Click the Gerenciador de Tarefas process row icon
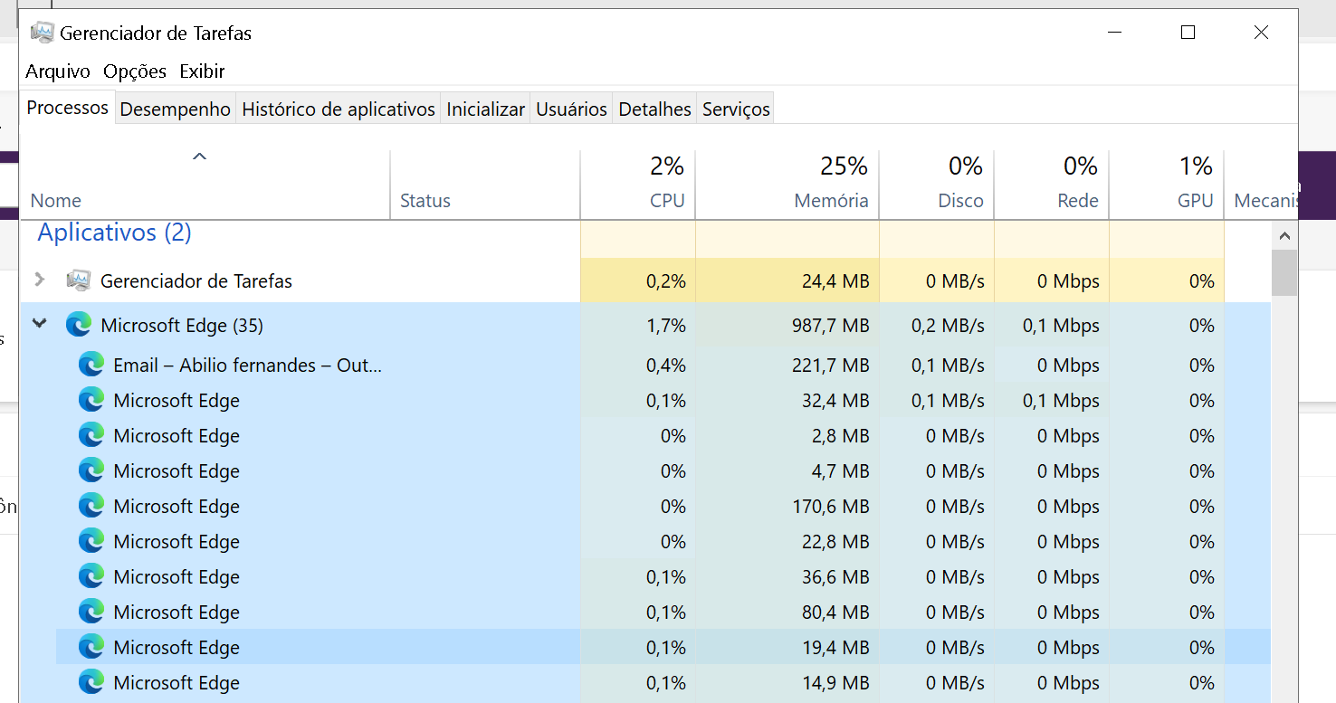The width and height of the screenshot is (1336, 703). pos(79,280)
